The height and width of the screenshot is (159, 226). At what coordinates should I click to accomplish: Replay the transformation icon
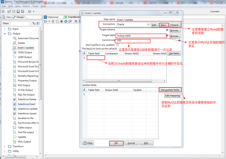70,21
